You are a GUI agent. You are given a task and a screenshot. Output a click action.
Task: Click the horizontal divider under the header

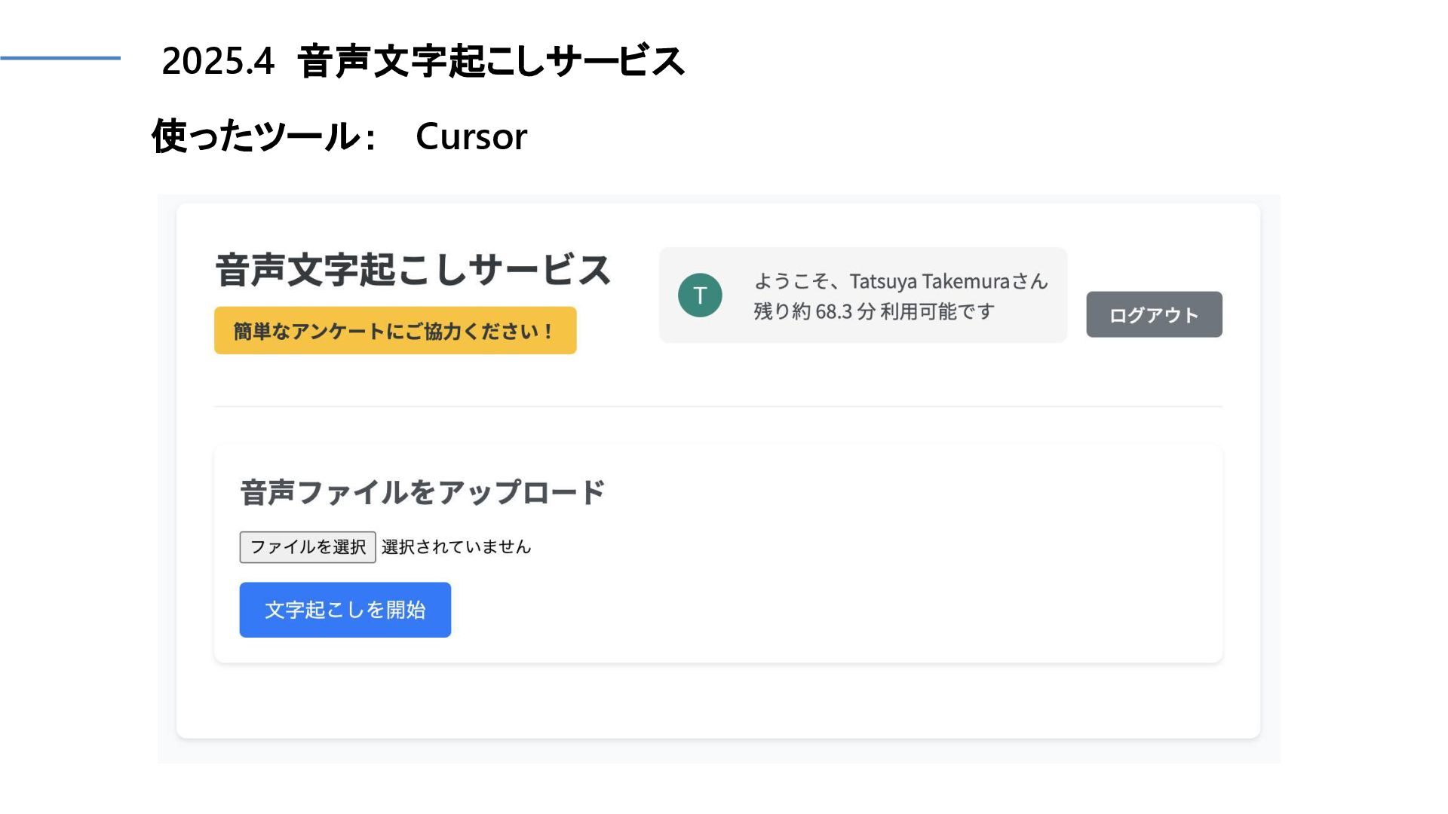[x=718, y=406]
